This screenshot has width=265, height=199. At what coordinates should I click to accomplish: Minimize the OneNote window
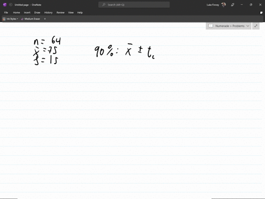click(x=242, y=5)
